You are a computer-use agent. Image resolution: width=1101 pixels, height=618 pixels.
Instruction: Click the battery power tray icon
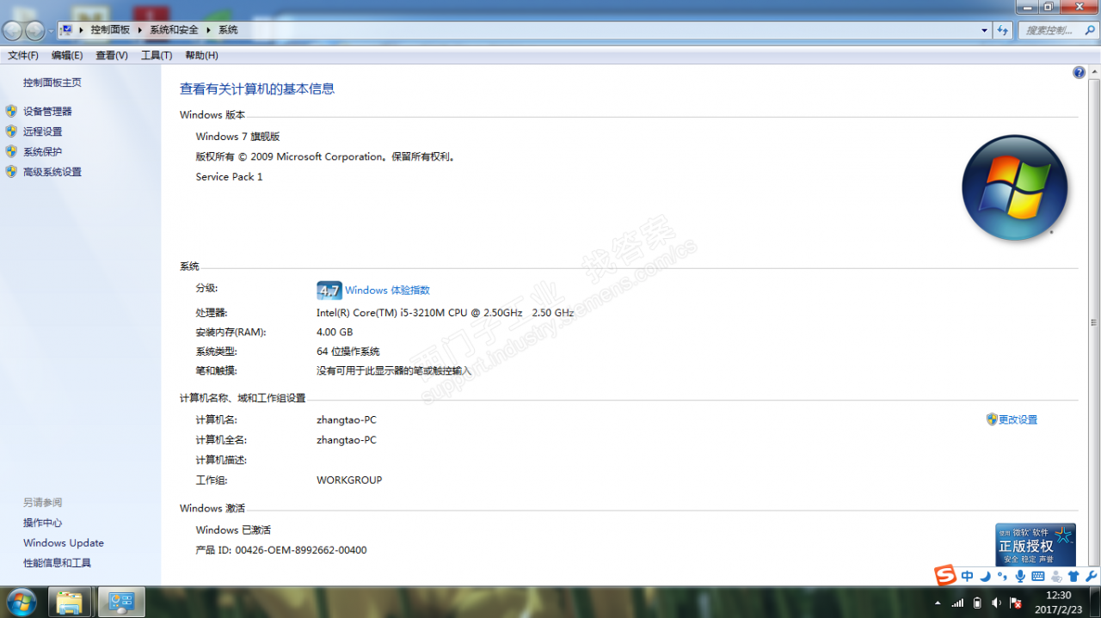point(977,603)
